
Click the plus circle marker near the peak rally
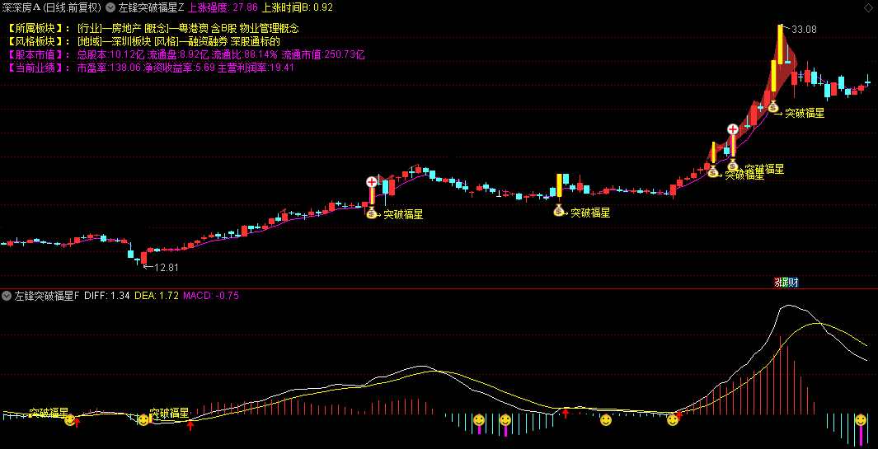click(732, 130)
